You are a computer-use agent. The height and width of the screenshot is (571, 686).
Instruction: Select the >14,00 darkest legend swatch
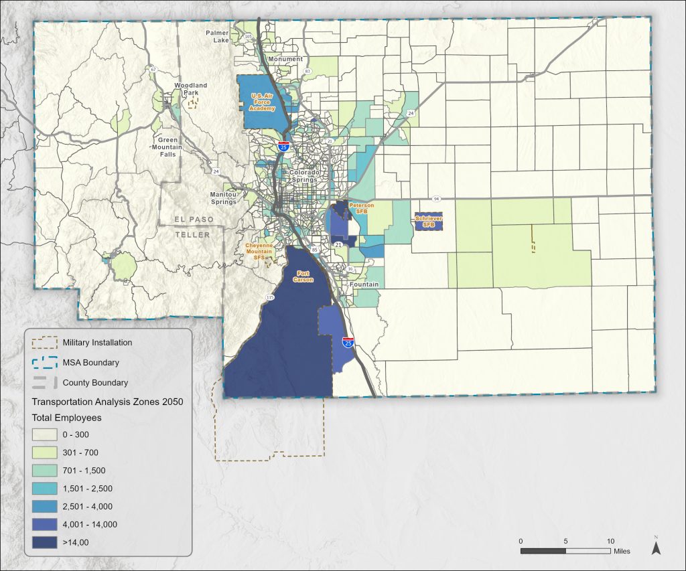click(x=45, y=542)
